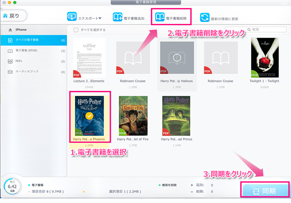Screen dimensions: 291x203
Task: Click the magnifier icon in search box
Action: click(249, 29)
